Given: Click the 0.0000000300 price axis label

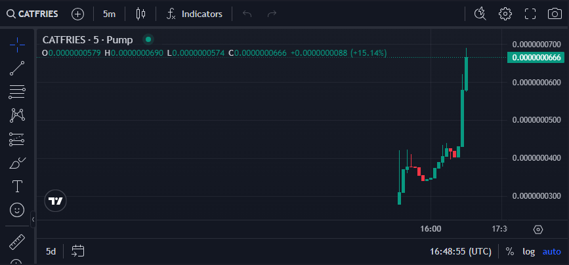Looking at the screenshot, I should pyautogui.click(x=536, y=196).
